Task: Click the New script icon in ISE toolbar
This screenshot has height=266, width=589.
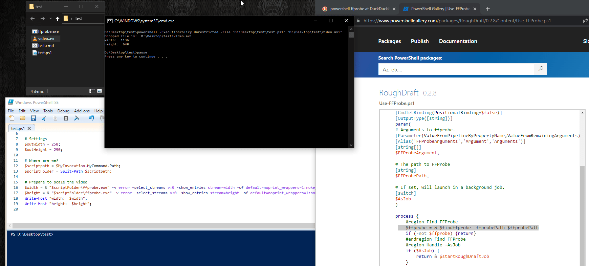Action: pyautogui.click(x=12, y=118)
